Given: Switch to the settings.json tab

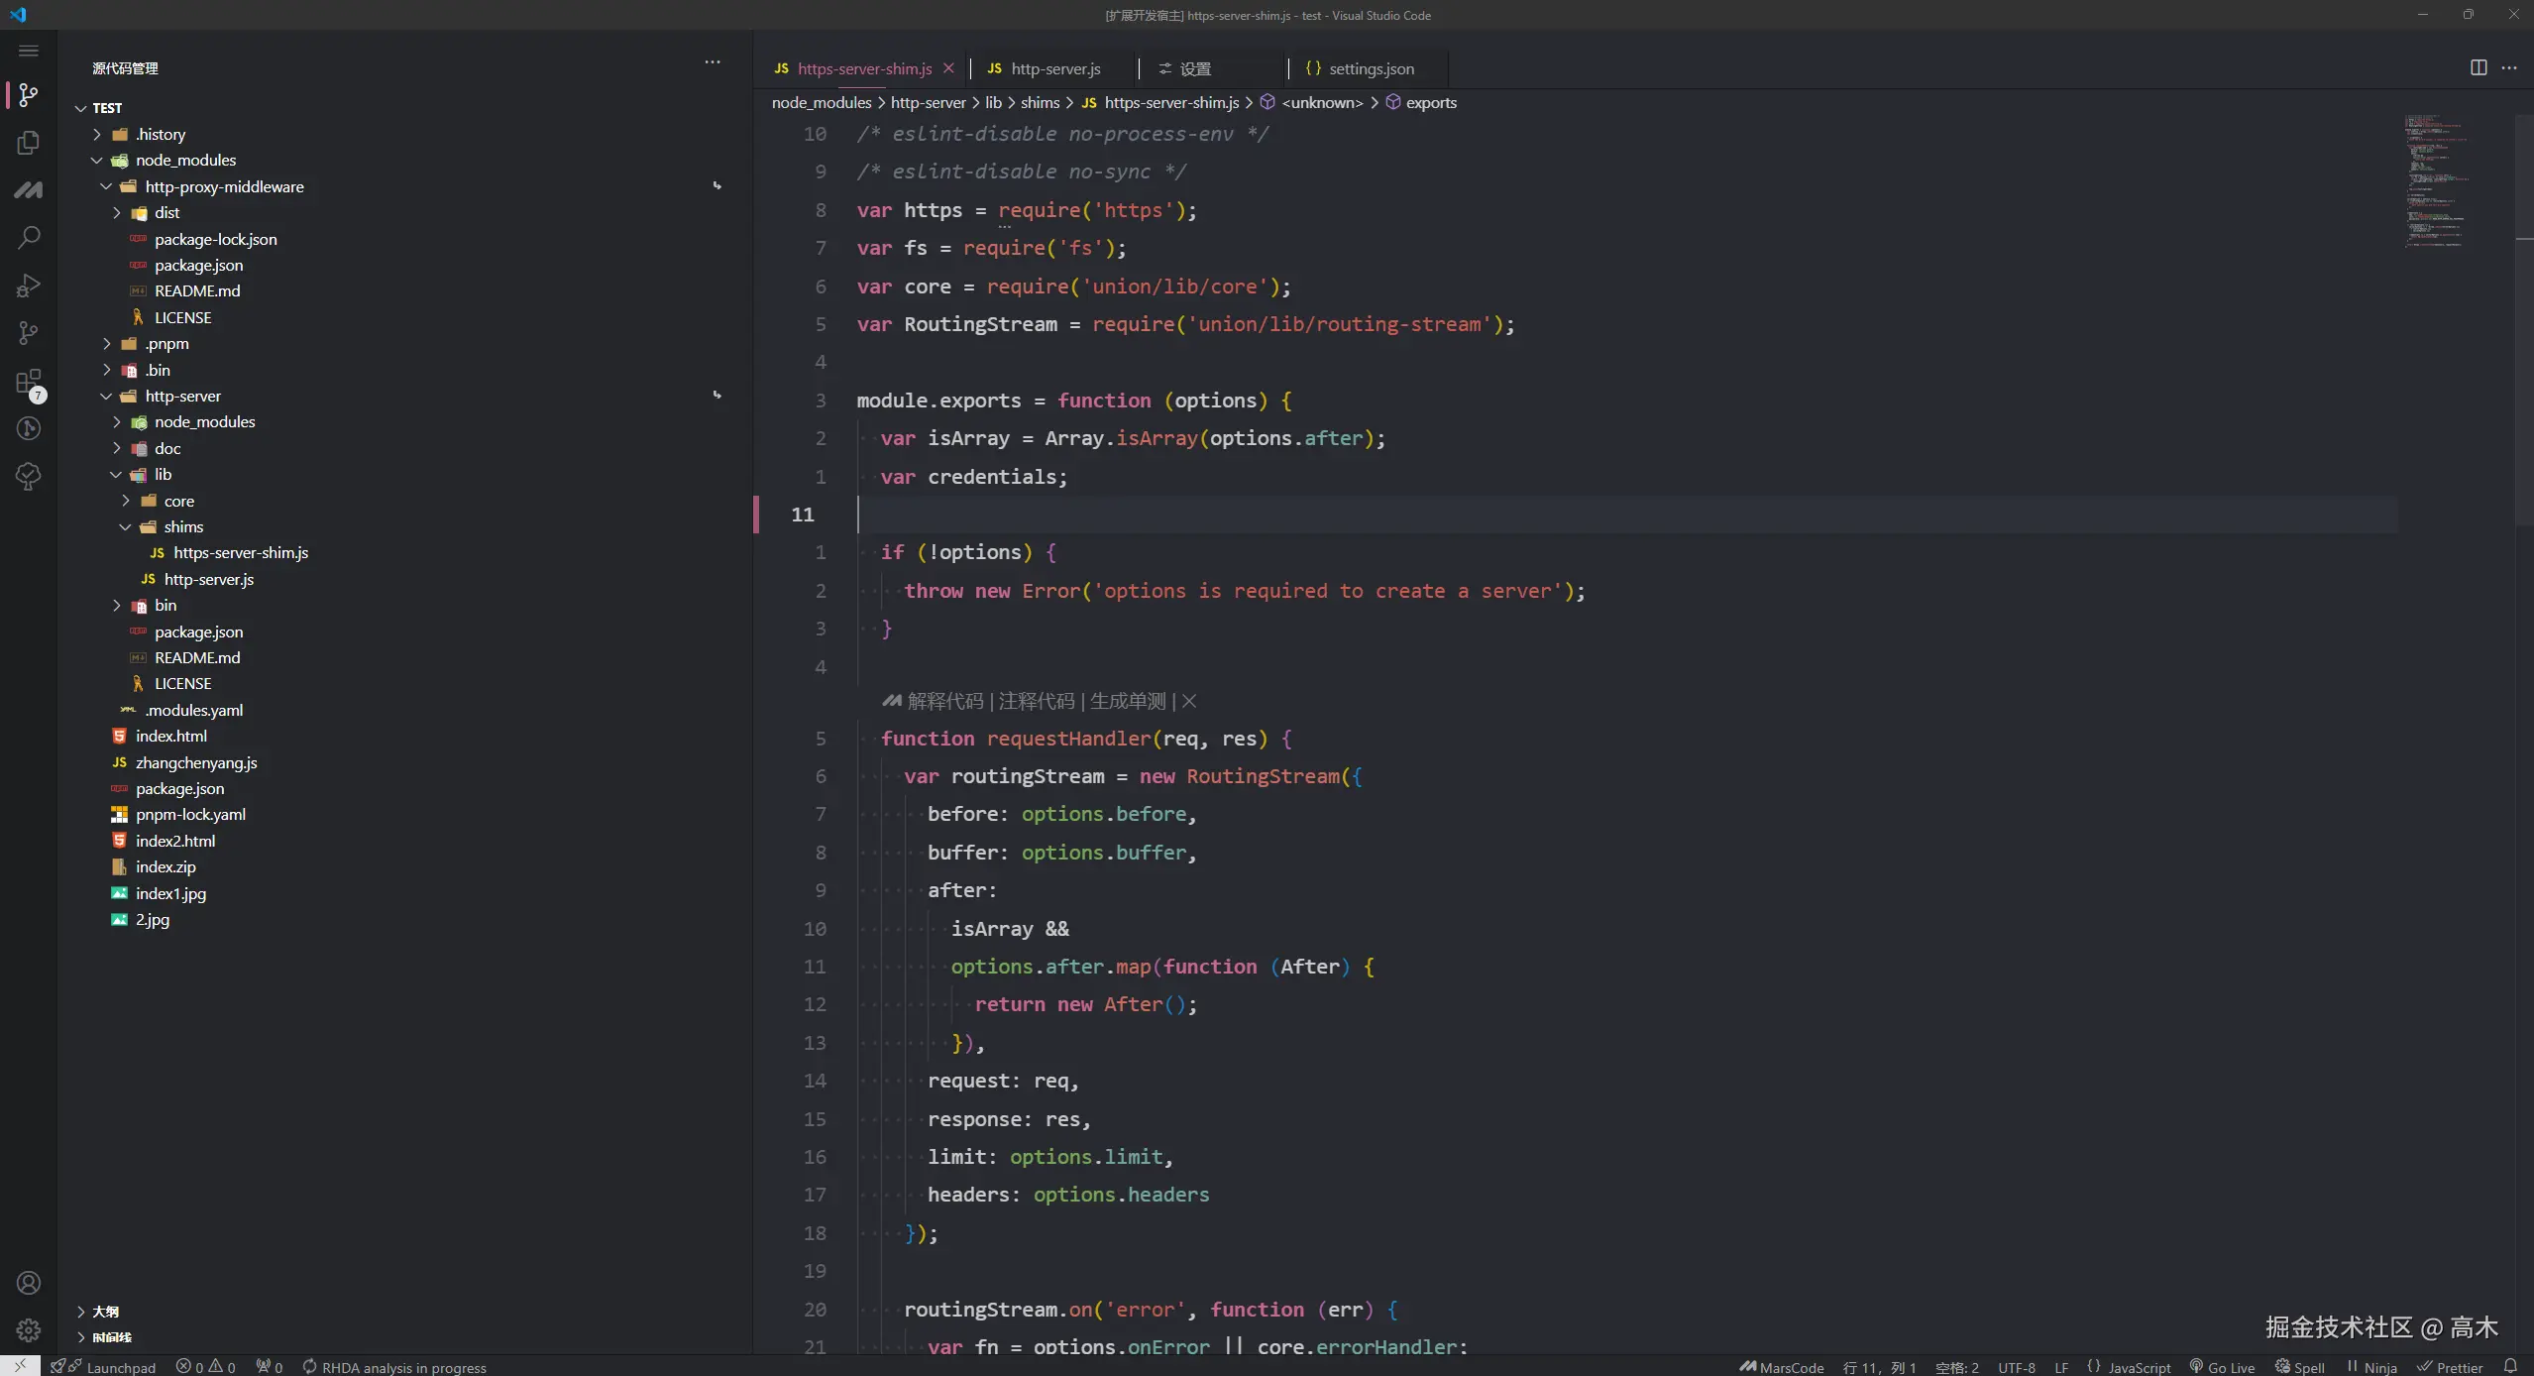Looking at the screenshot, I should pos(1371,68).
